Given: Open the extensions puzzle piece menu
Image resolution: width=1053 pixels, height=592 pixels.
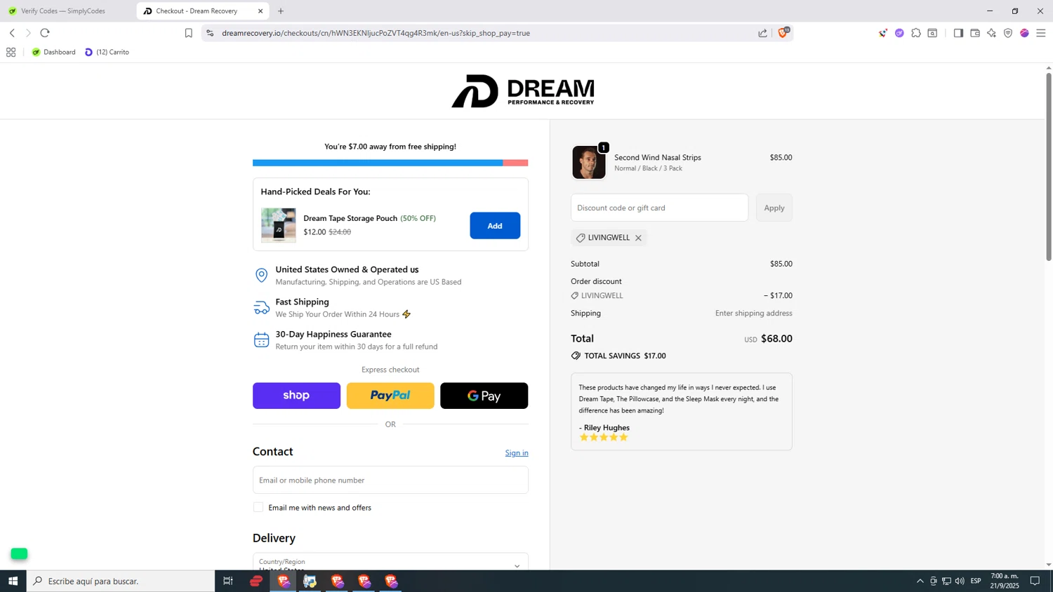Looking at the screenshot, I should tap(916, 33).
